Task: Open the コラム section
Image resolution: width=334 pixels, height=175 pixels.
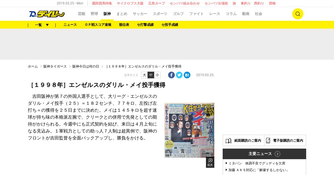Action: pyautogui.click(x=231, y=14)
